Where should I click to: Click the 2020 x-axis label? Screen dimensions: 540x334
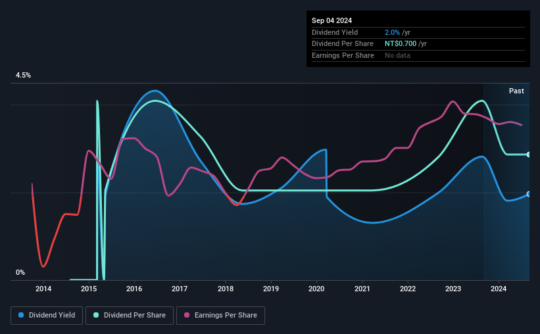coord(316,289)
